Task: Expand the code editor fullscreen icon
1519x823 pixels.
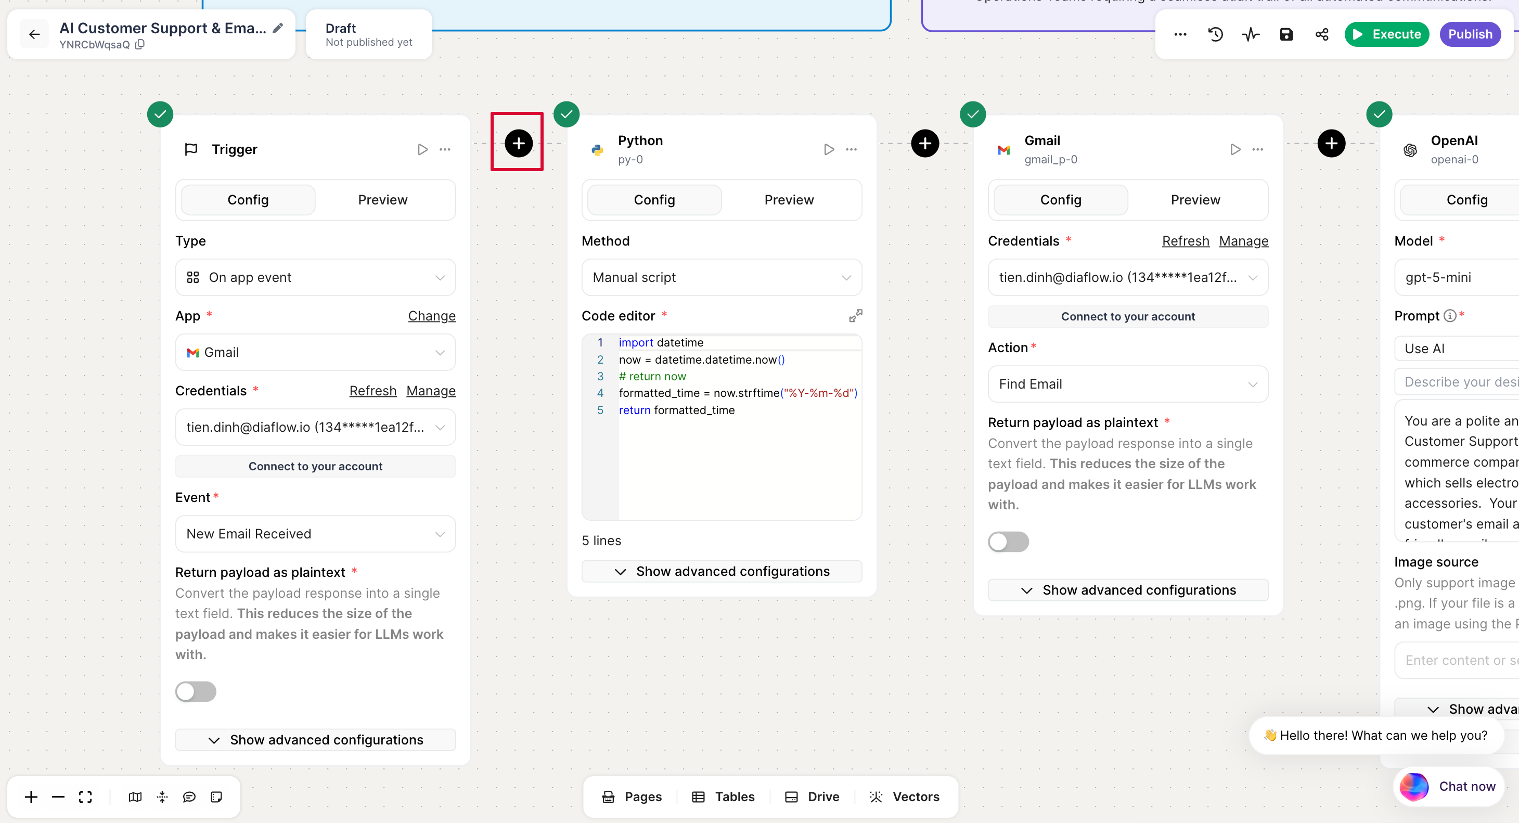Action: (x=855, y=316)
